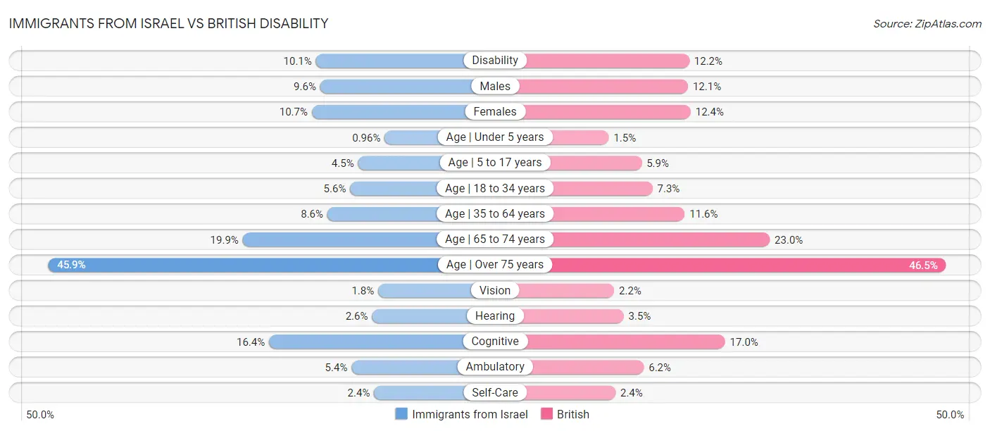Click the British pink legend swatch
990x431 pixels.
(x=546, y=414)
